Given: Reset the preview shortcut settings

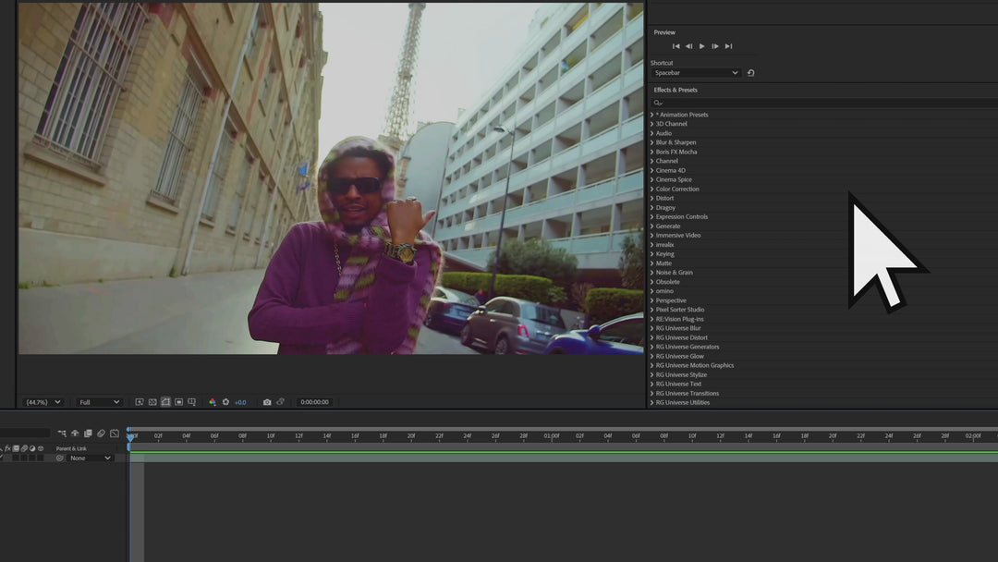Looking at the screenshot, I should pos(750,73).
